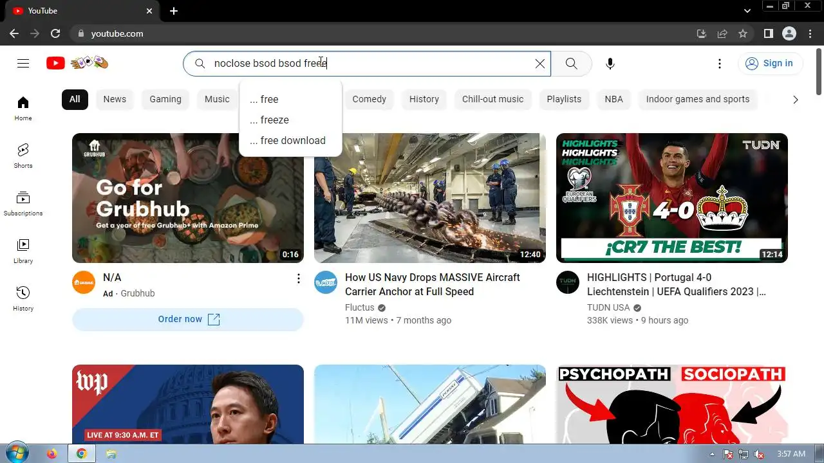824x463 pixels.
Task: Click the muted volume tray icon
Action: point(759,454)
